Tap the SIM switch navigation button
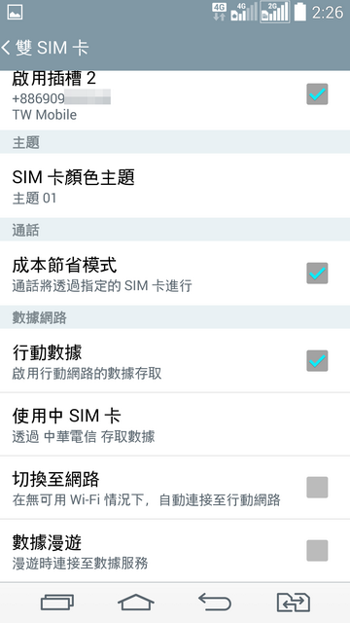The height and width of the screenshot is (623, 350). 294,603
